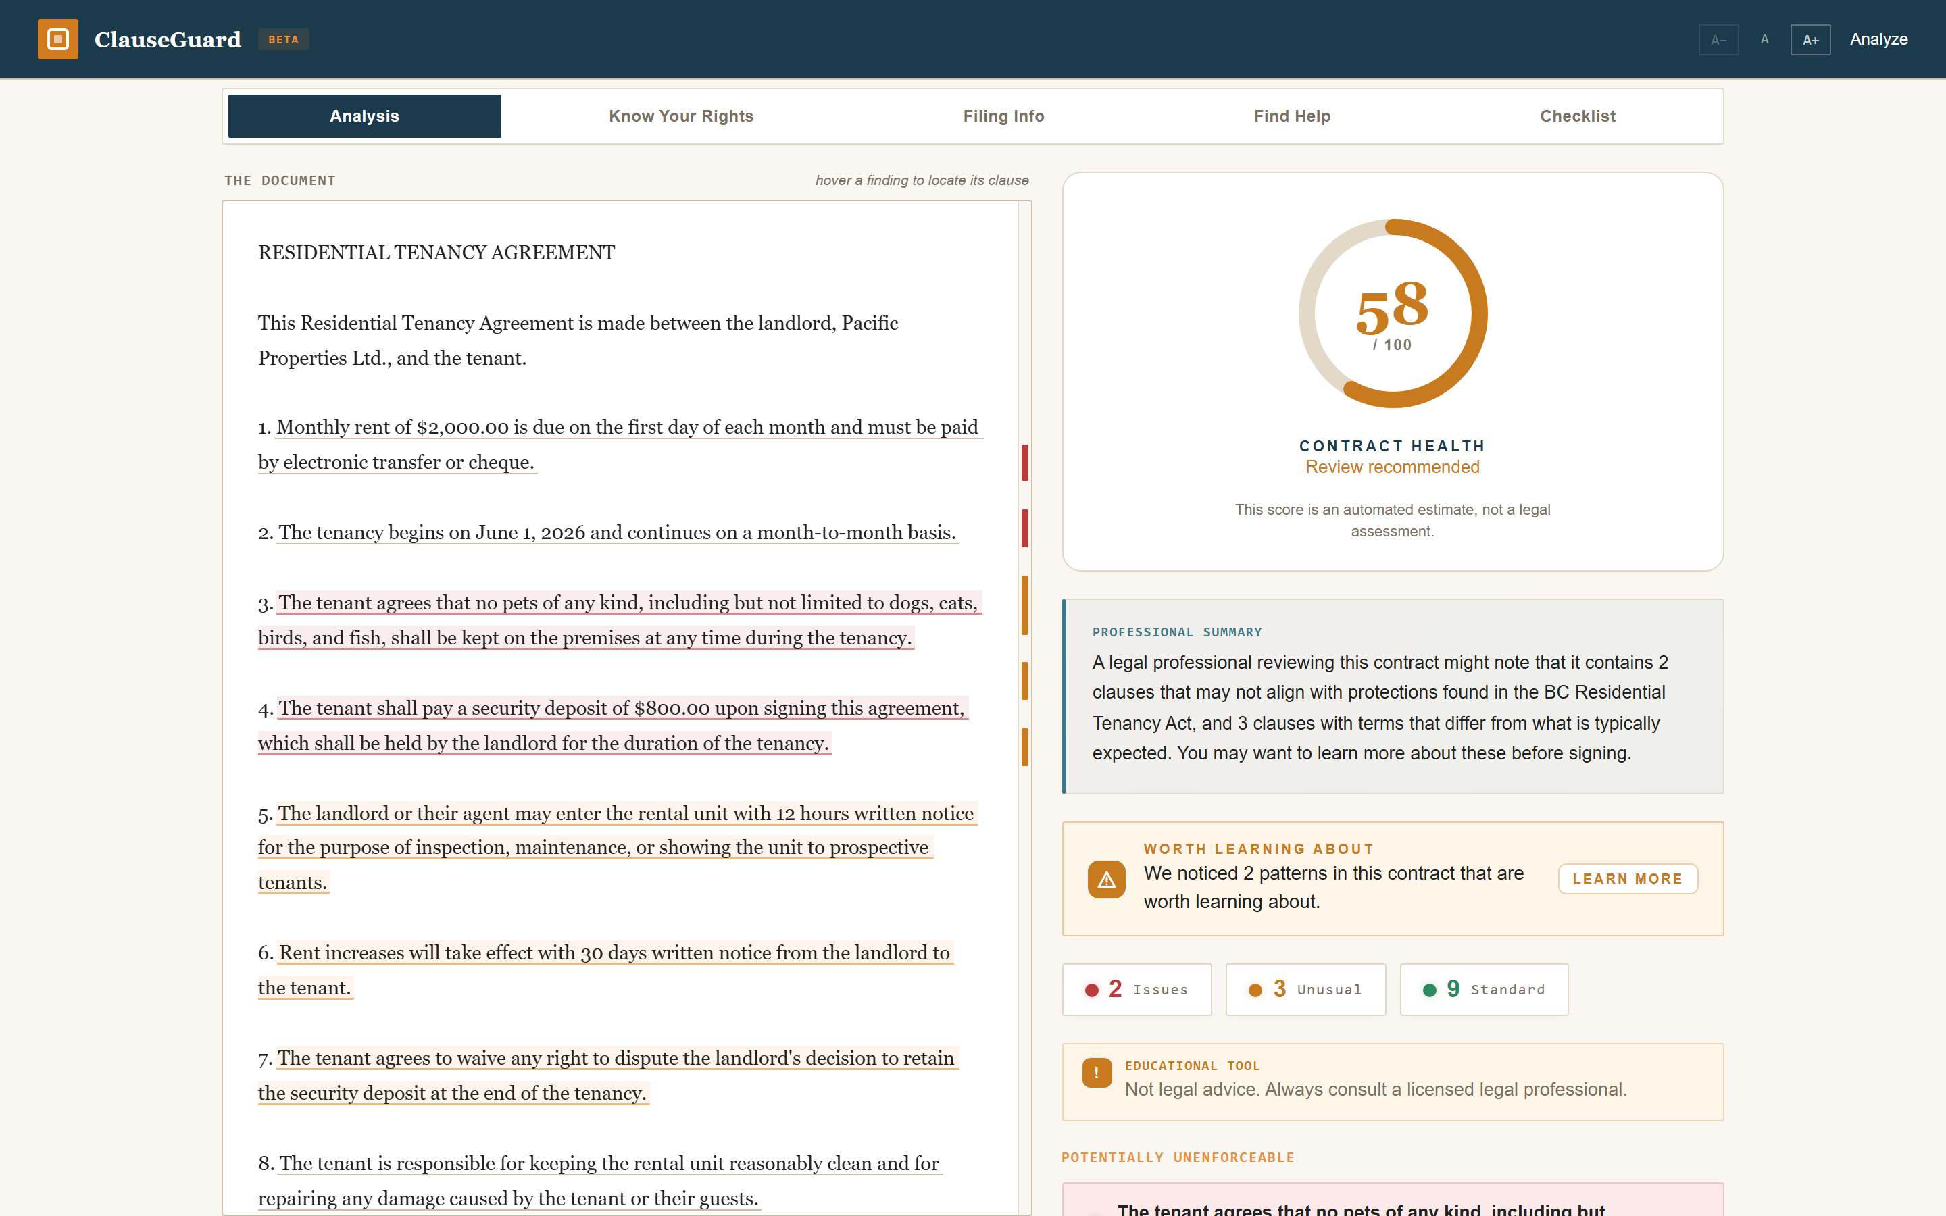1946x1216 pixels.
Task: Reset font size with the middle A button
Action: point(1764,39)
